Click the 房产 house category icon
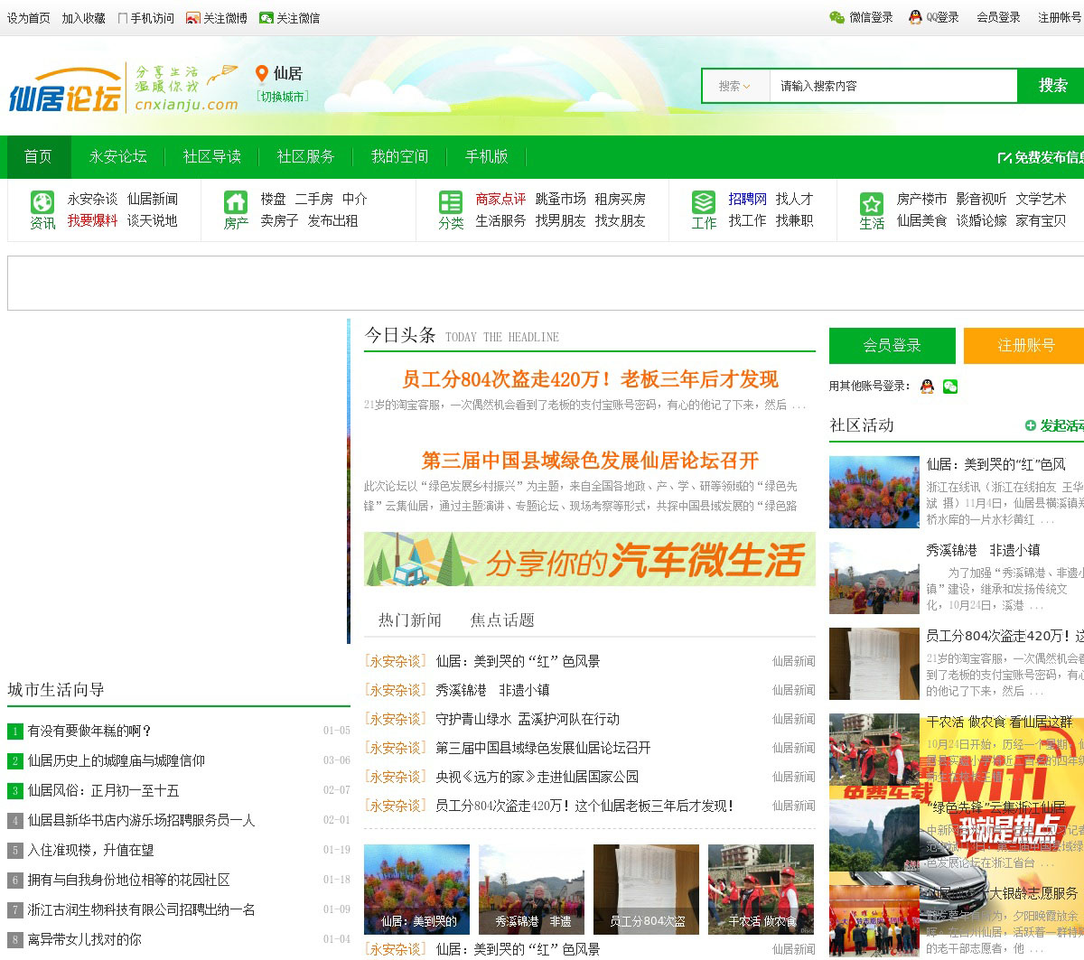Viewport: 1084px width, 960px height. [x=236, y=202]
